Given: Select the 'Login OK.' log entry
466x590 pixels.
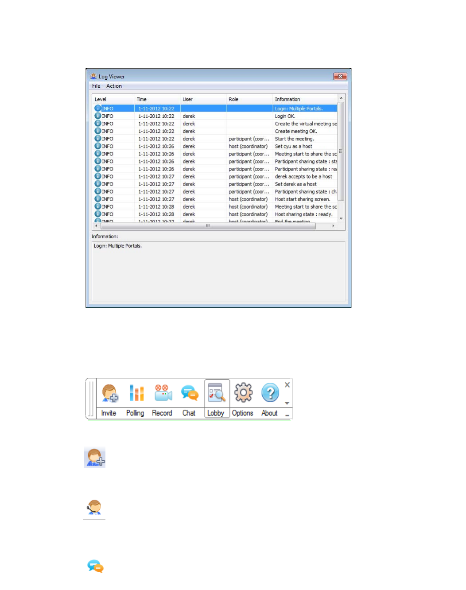Looking at the screenshot, I should coord(215,116).
